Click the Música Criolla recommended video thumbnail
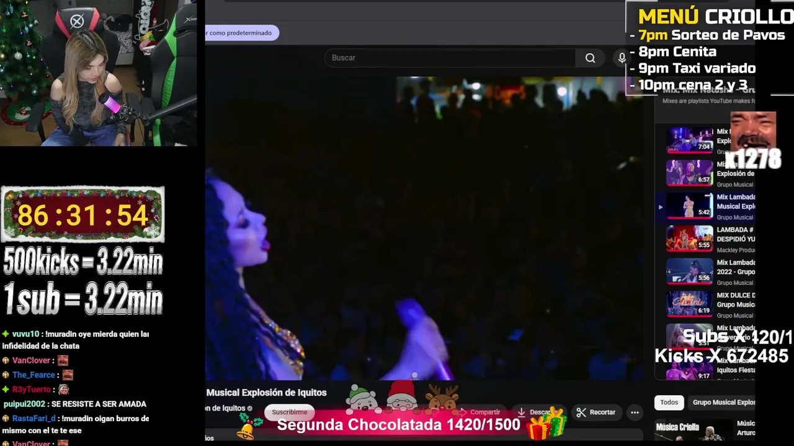Screen dimensions: 794x446 click(694, 431)
